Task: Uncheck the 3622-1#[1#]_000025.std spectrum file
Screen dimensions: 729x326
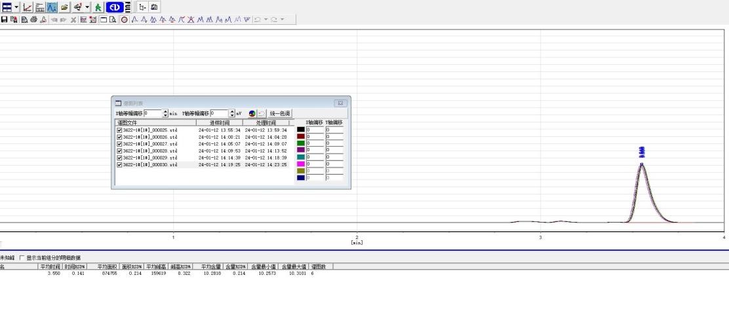Action: 119,130
